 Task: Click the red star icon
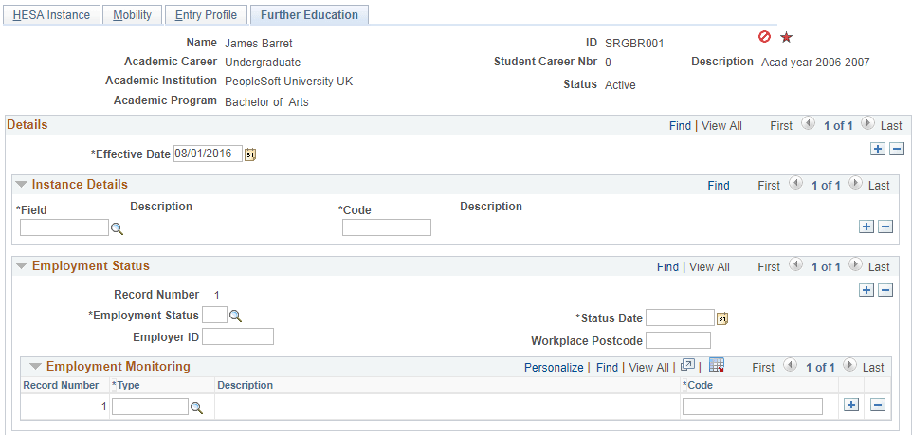(786, 38)
